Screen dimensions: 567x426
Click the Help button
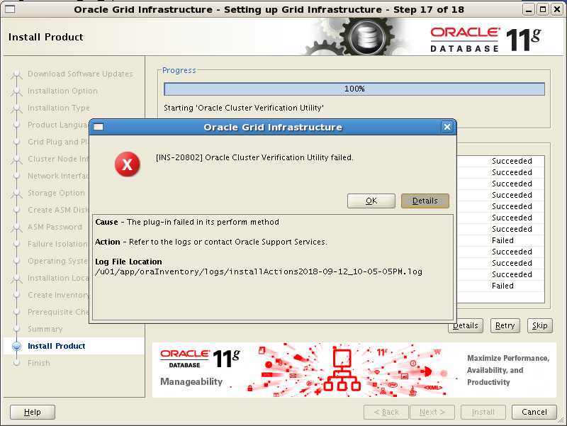click(x=32, y=412)
